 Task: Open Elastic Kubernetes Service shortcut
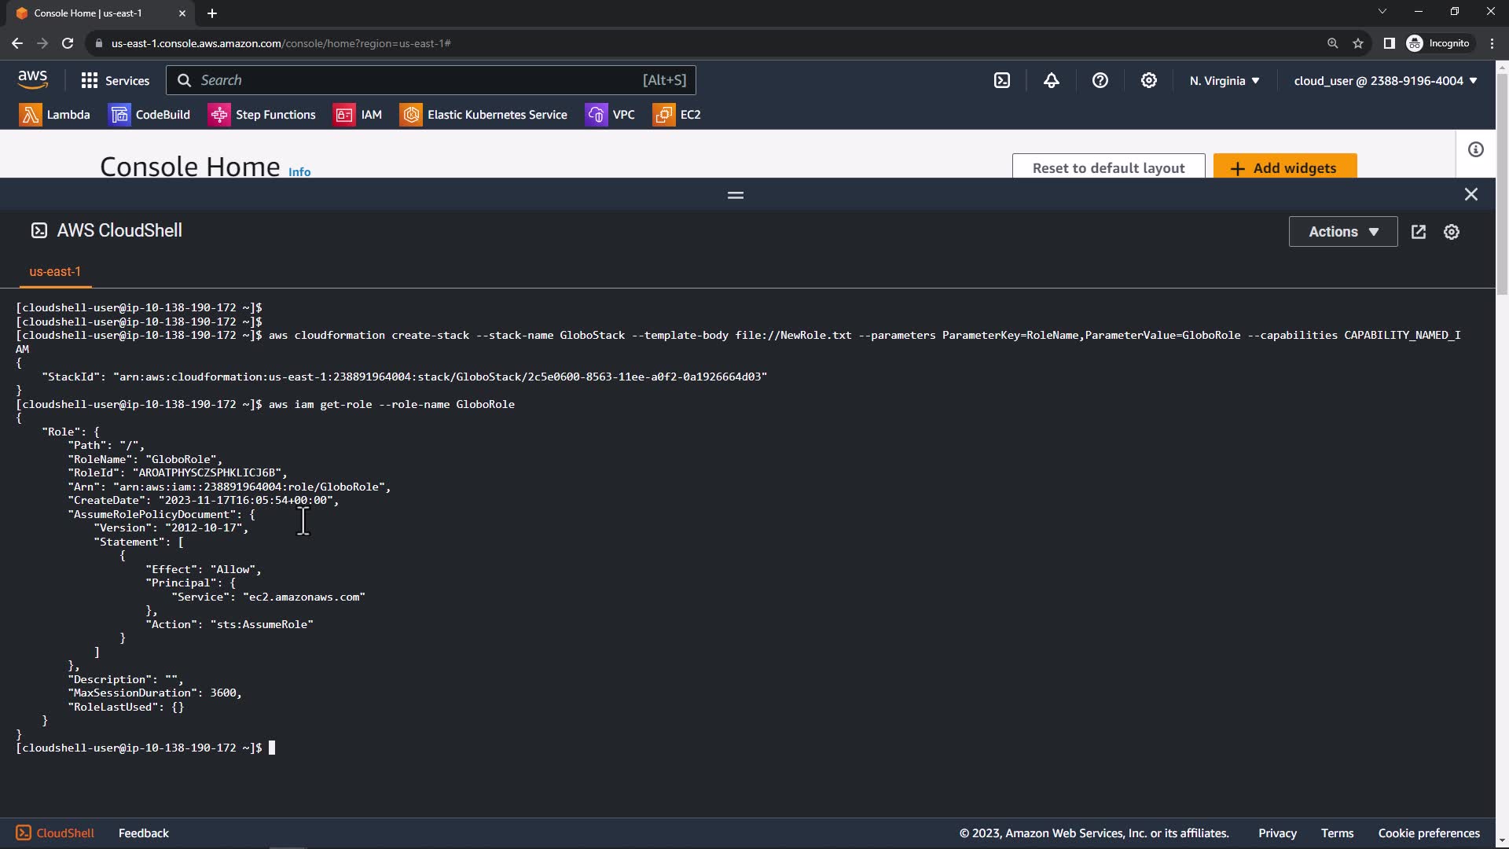point(483,115)
